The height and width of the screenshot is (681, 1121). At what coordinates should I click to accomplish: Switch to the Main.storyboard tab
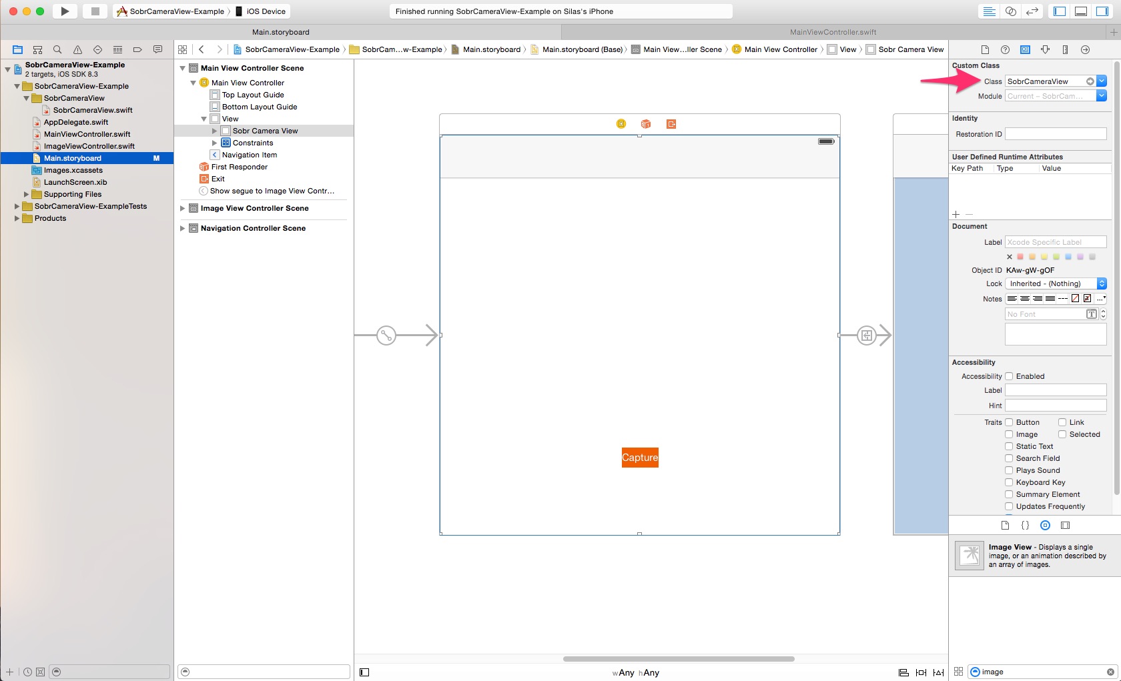(281, 32)
